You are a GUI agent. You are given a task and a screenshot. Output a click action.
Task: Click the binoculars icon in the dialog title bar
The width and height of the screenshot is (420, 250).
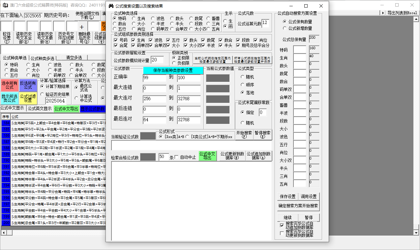[x=111, y=6]
